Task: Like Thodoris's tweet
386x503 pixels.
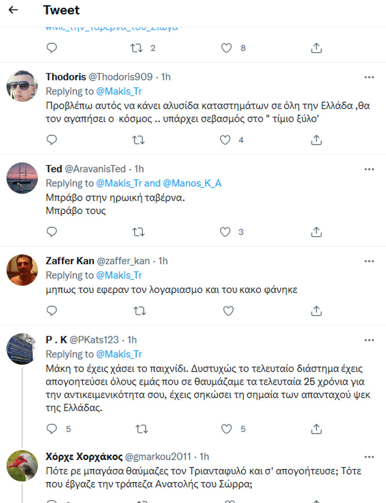Action: click(x=227, y=140)
